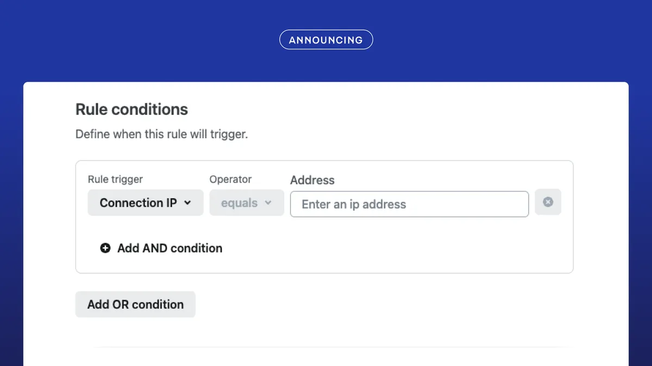Click the ANNOUNCING badge
Screen dimensions: 652x366
(326, 40)
